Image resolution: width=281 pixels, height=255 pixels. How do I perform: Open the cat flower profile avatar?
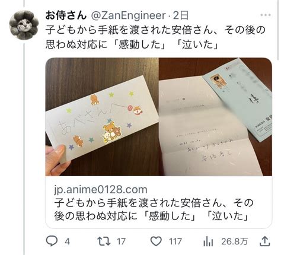point(24,25)
